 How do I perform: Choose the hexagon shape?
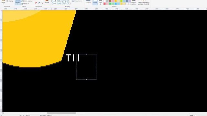60,1
